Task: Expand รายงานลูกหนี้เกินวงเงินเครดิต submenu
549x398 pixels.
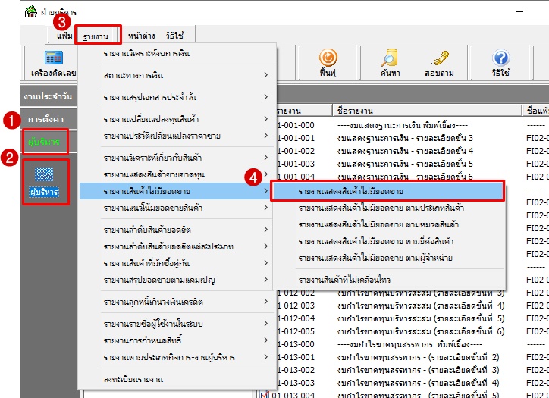Action: coord(175,302)
